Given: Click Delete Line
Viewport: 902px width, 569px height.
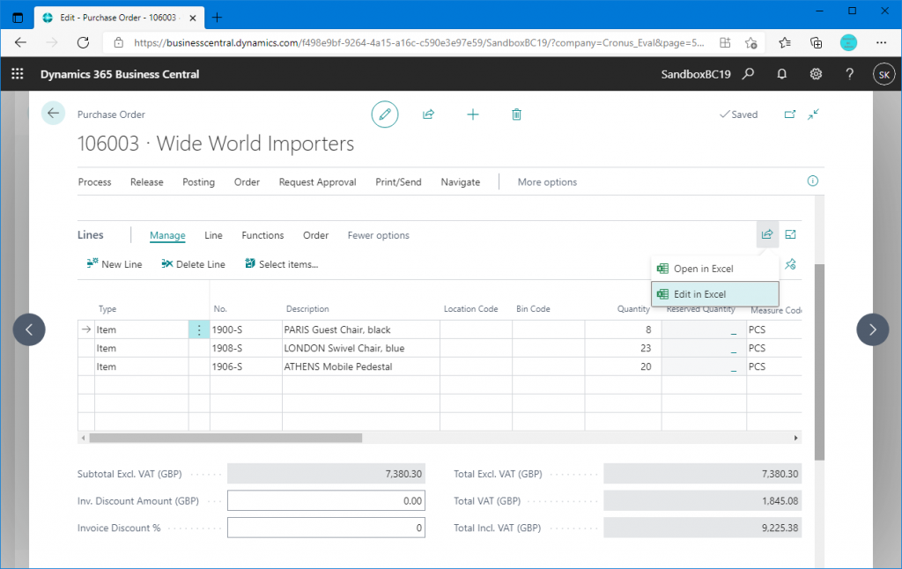Looking at the screenshot, I should [x=193, y=264].
